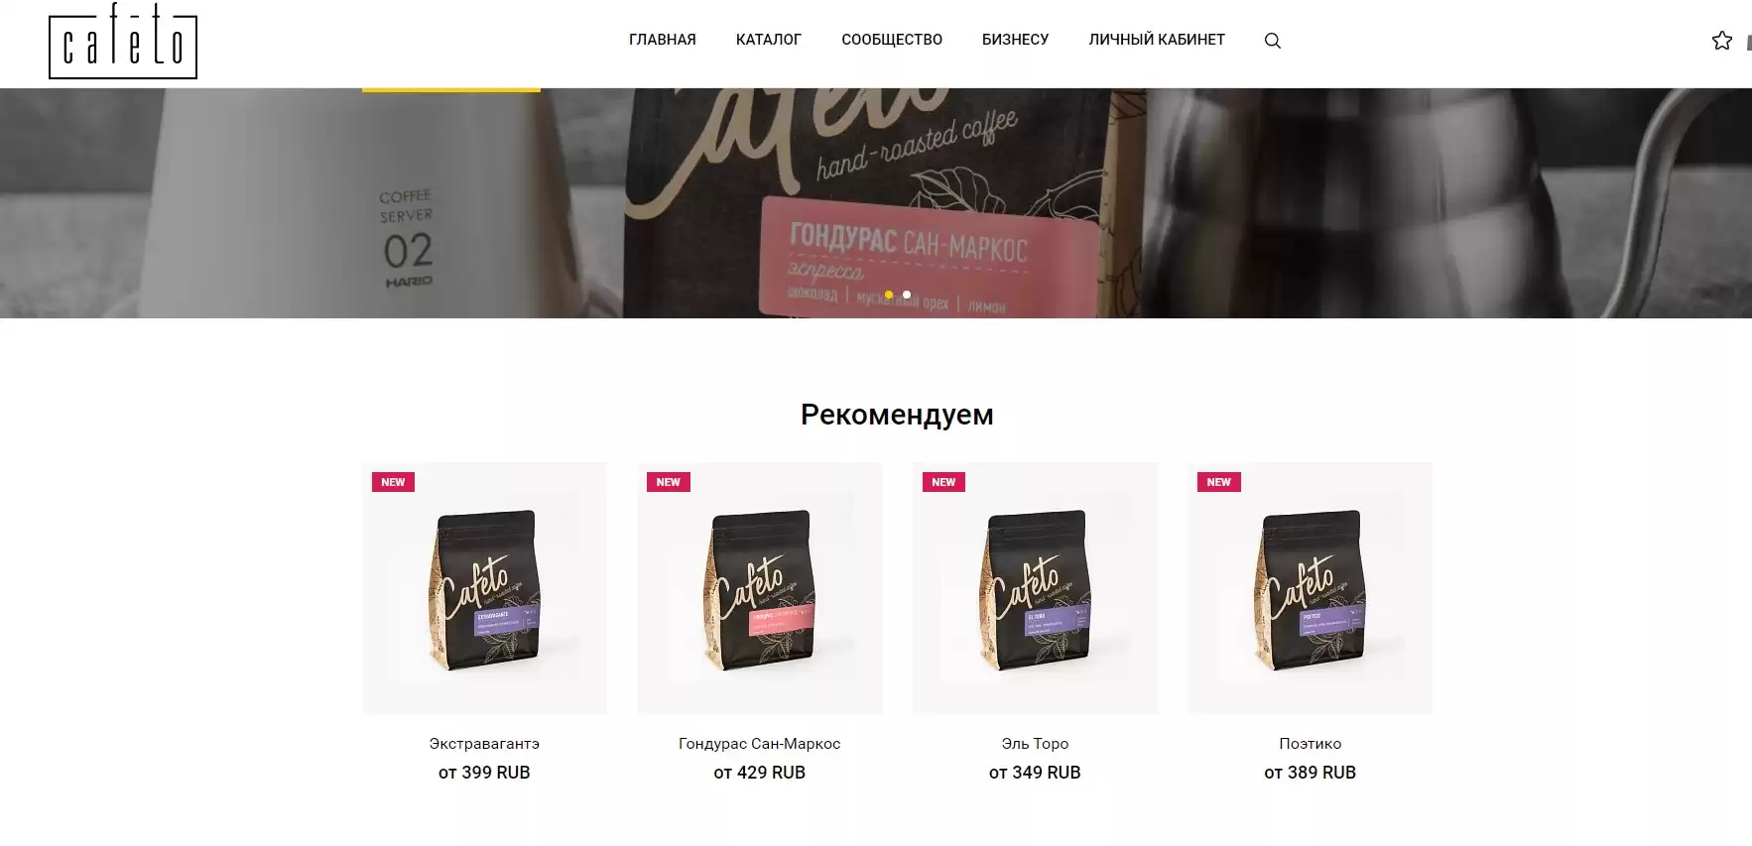Go to СООБЩЕСТВО section
The image size is (1752, 846).
point(892,40)
